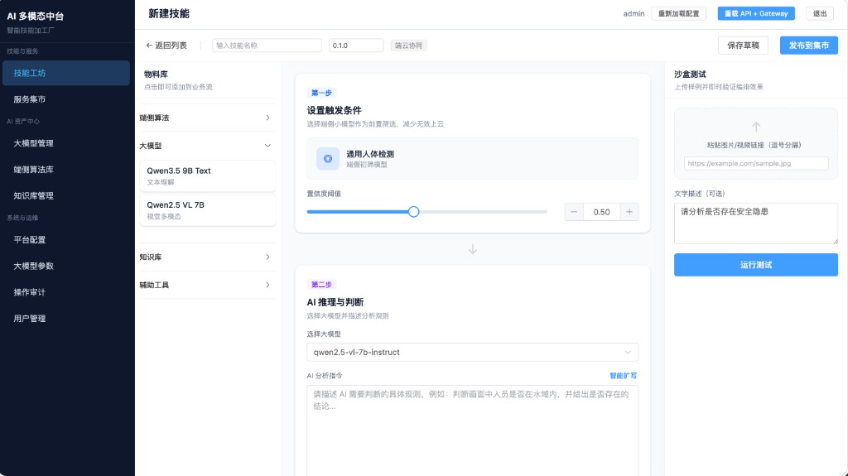
Task: Expand the 端侧算法 material section
Action: point(208,118)
